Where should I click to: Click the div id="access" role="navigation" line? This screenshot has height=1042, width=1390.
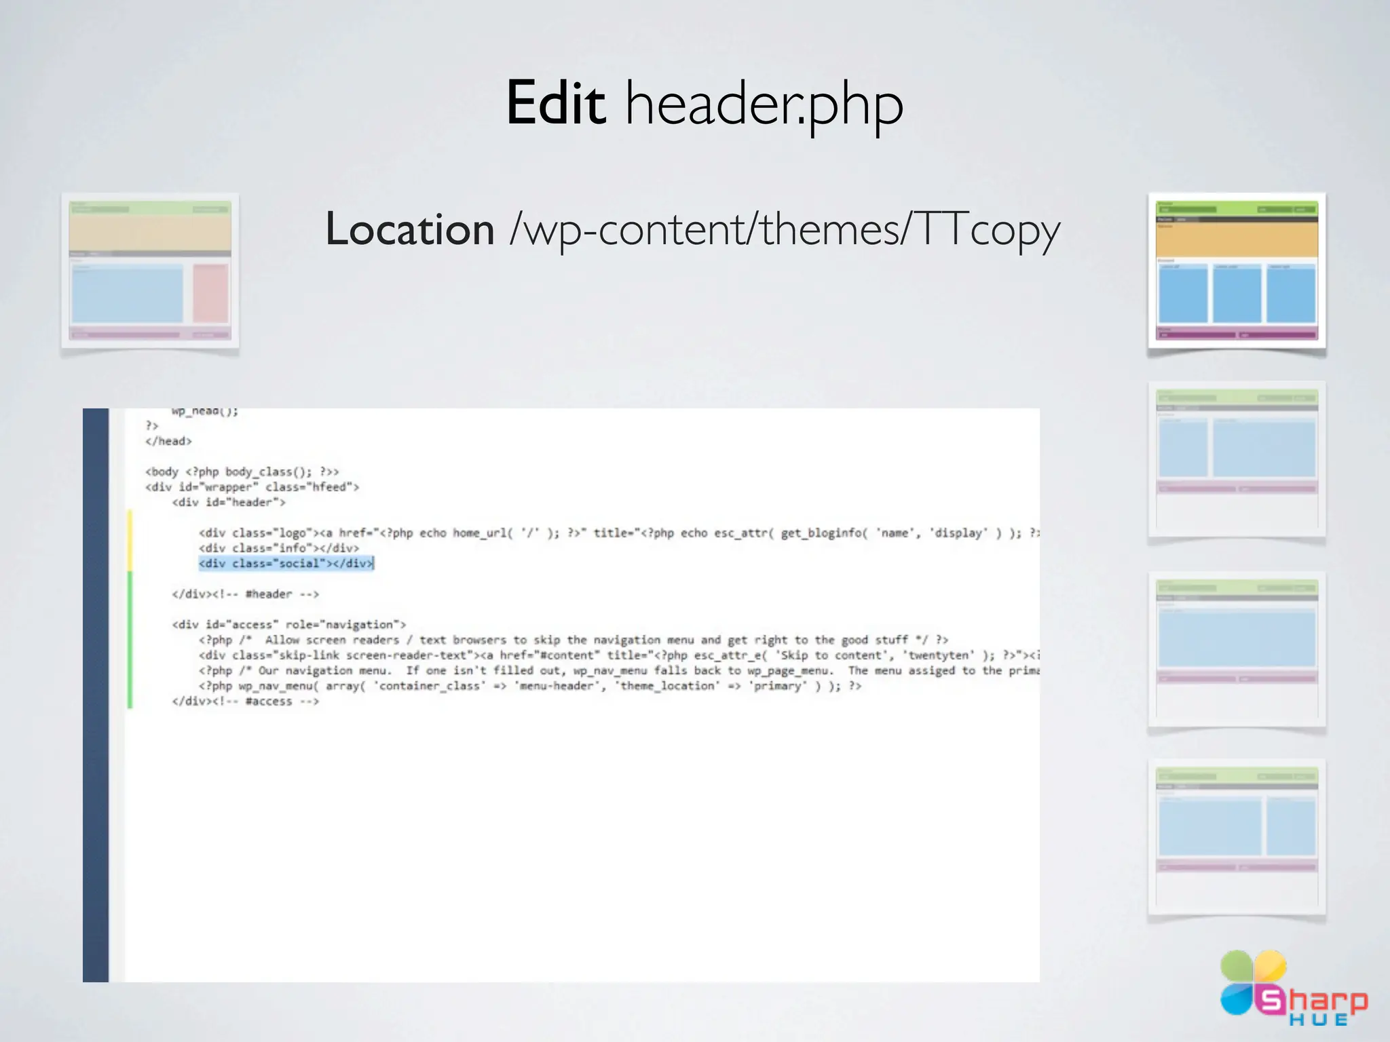click(x=289, y=625)
